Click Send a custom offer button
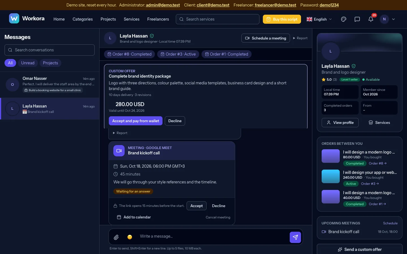407x254 pixels. tap(360, 249)
